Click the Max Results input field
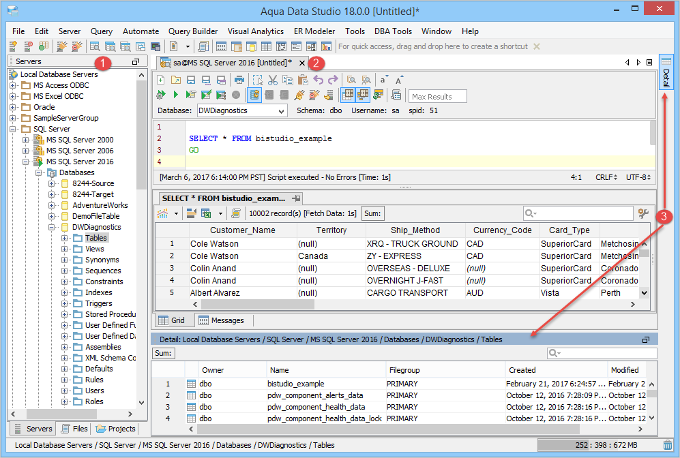Viewport: 680px width, 458px height. 438,96
